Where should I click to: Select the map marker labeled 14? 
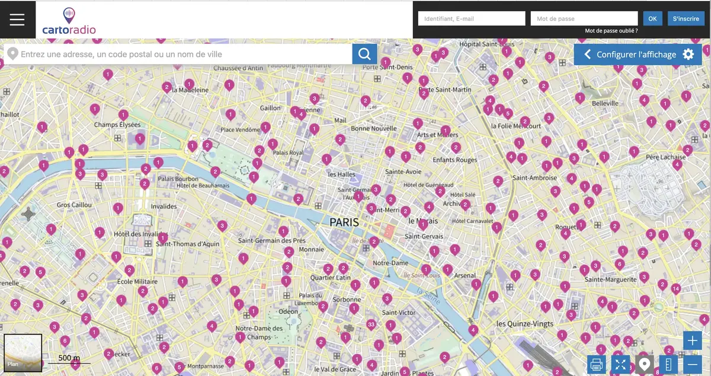675,288
